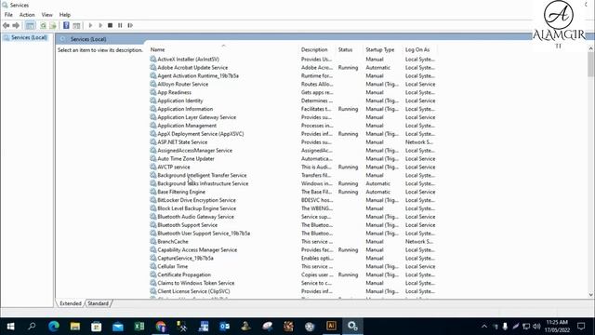Click the Stop Service square icon
The height and width of the screenshot is (335, 595).
coord(110,25)
